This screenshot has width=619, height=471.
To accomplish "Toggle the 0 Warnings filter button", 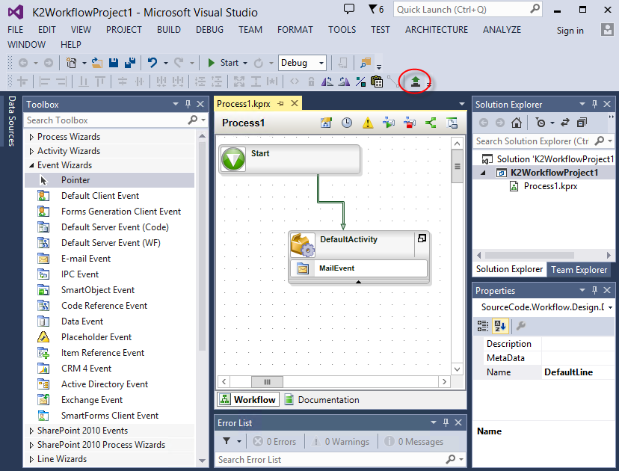I will click(x=340, y=441).
